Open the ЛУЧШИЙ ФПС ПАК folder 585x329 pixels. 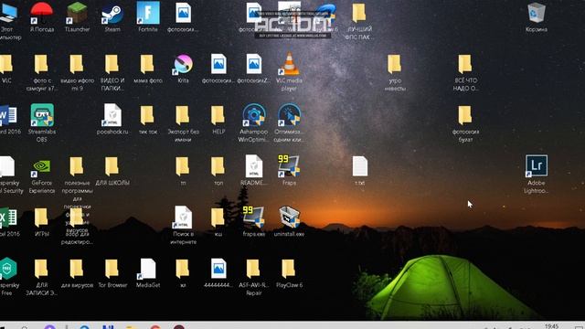[x=359, y=14]
